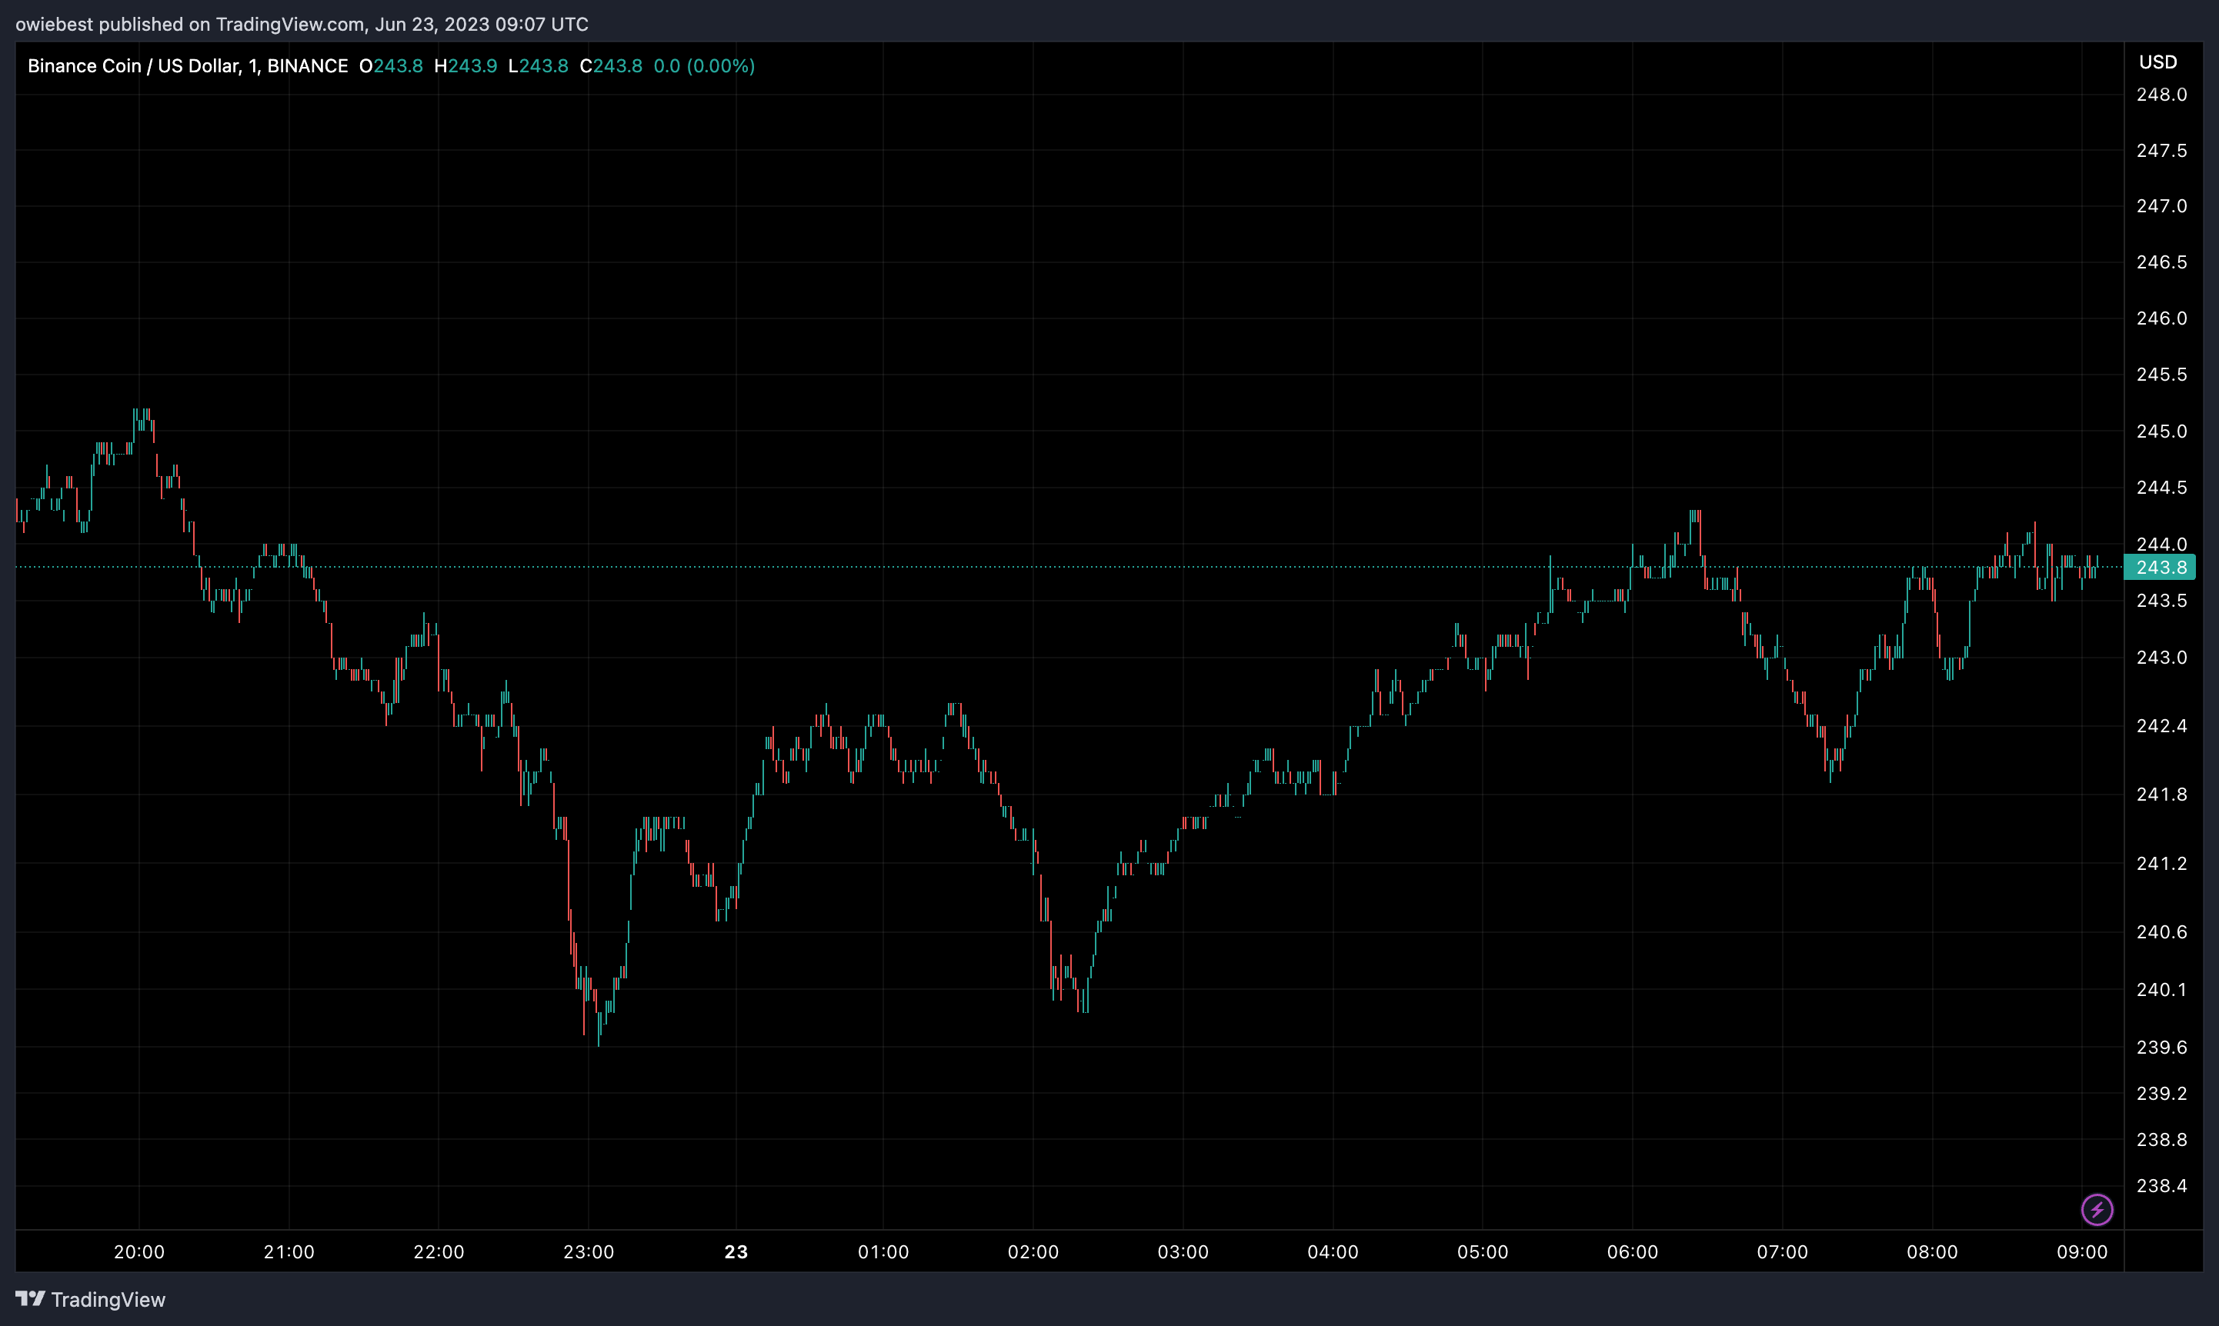Screen dimensions: 2219x1326
Task: Click the open value O243.8
Action: click(x=391, y=66)
